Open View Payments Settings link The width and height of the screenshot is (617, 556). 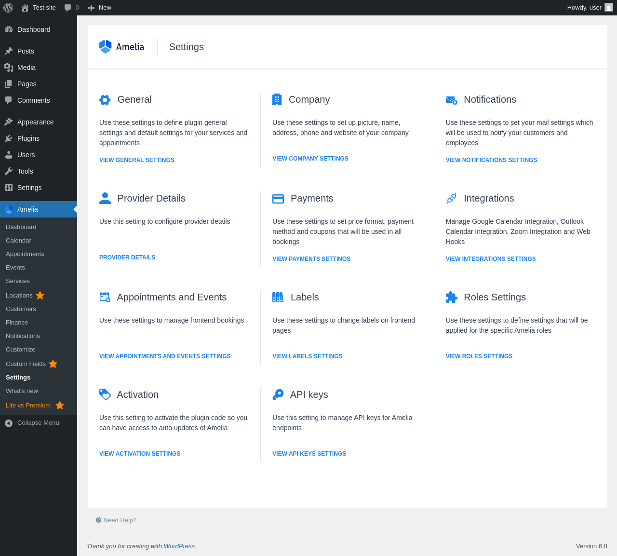pyautogui.click(x=311, y=259)
